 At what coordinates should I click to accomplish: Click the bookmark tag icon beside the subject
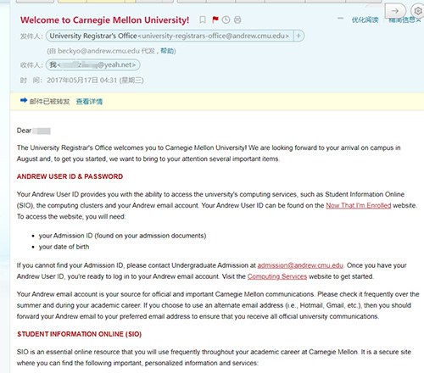[203, 19]
